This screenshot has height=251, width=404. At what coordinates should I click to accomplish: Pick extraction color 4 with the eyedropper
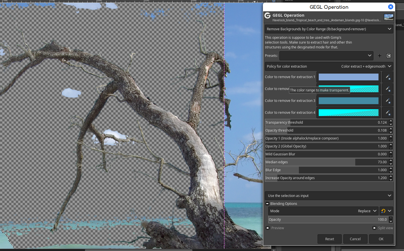coord(388,112)
